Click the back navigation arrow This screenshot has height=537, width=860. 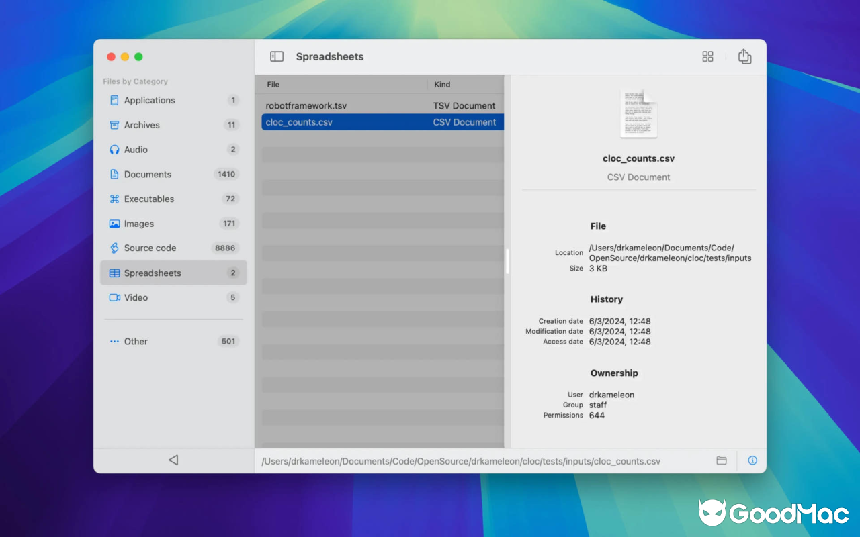[x=173, y=460]
